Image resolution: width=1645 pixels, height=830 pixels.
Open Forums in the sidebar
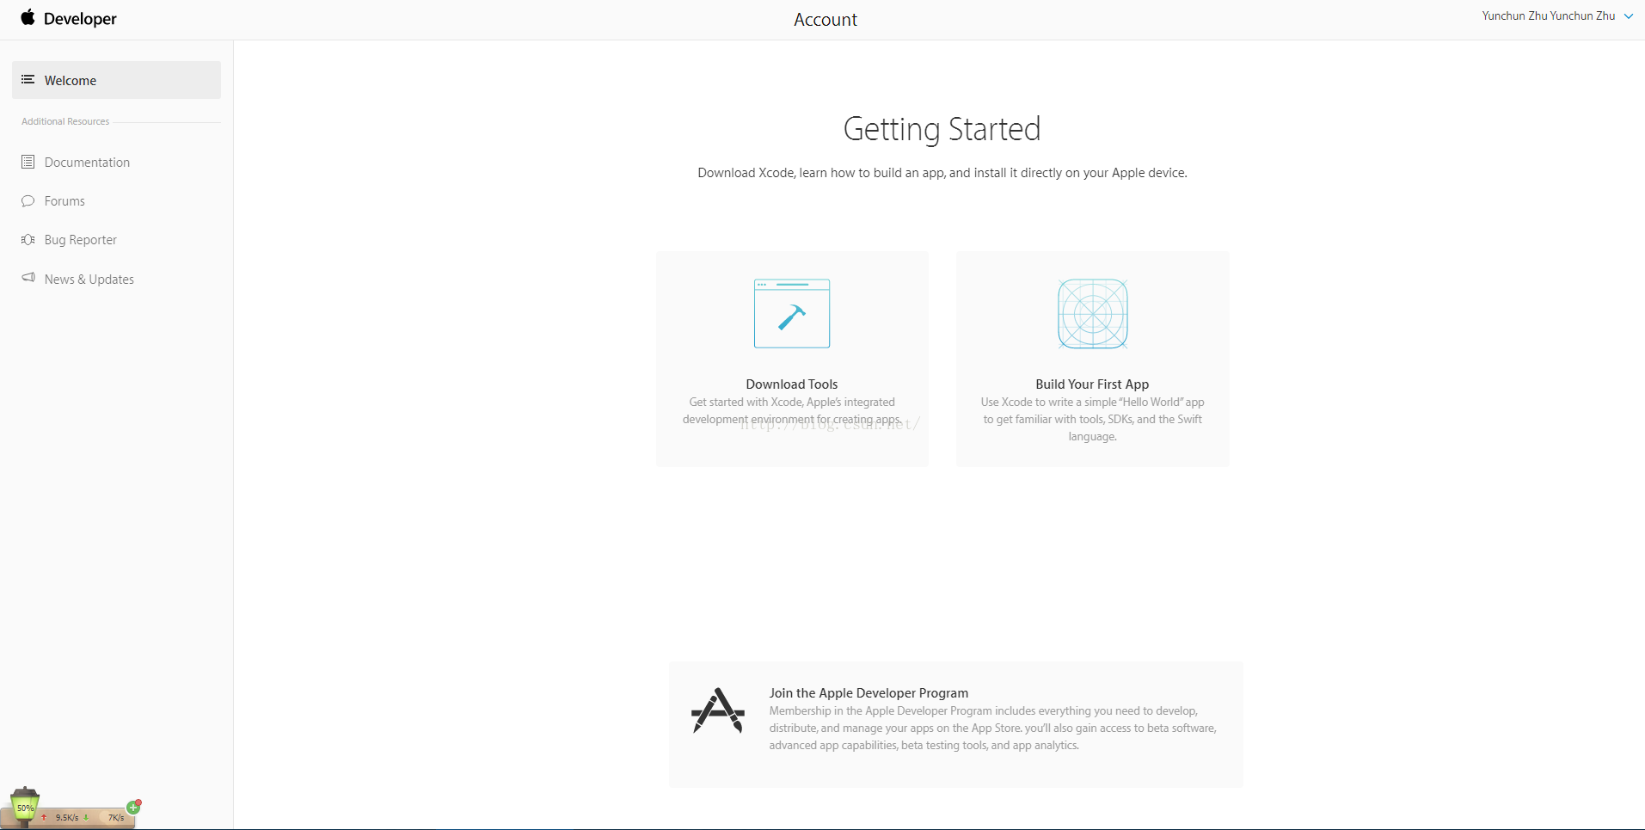(64, 201)
